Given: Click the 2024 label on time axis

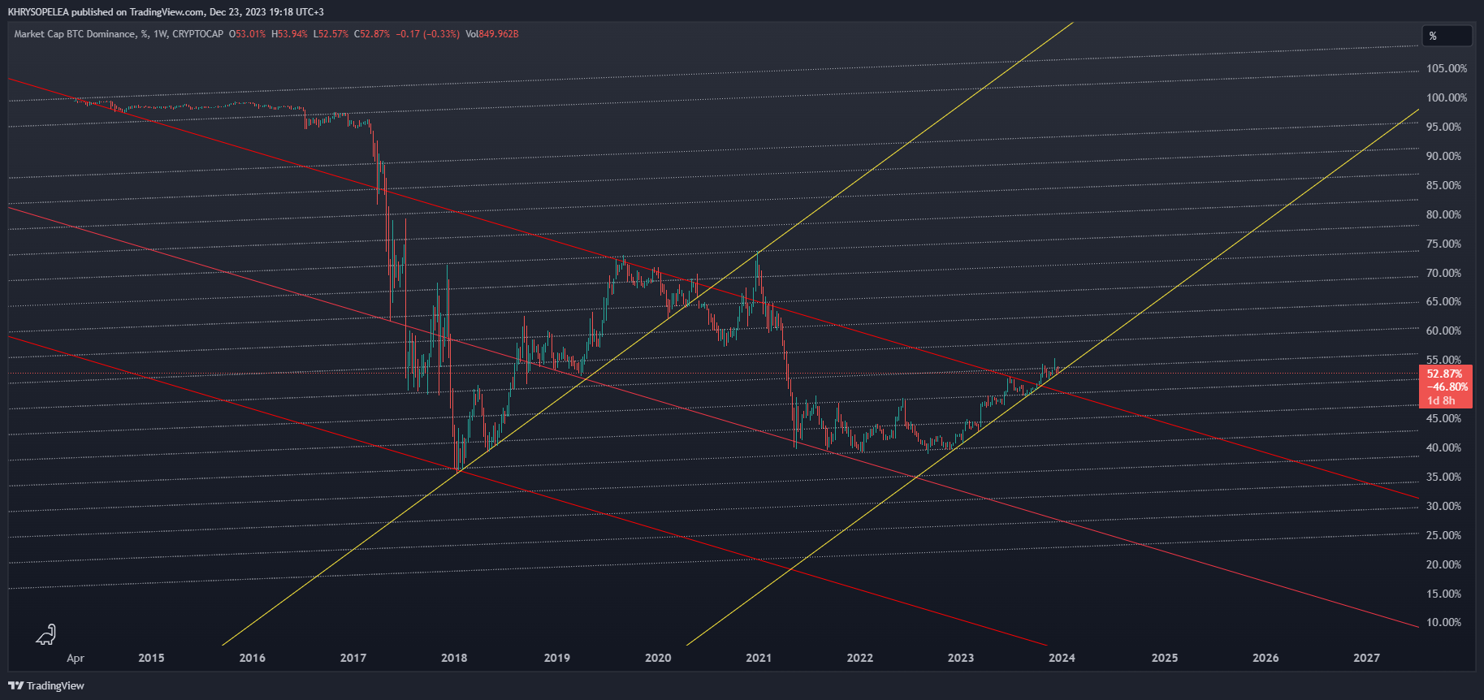Looking at the screenshot, I should [x=1062, y=658].
